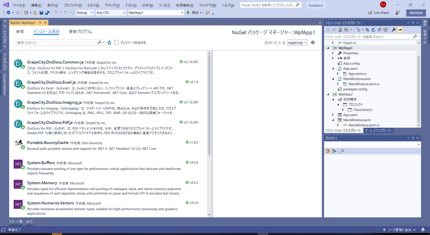
Task: Click the Alphabetical sort icon in Properties panel
Action: pos(334,151)
